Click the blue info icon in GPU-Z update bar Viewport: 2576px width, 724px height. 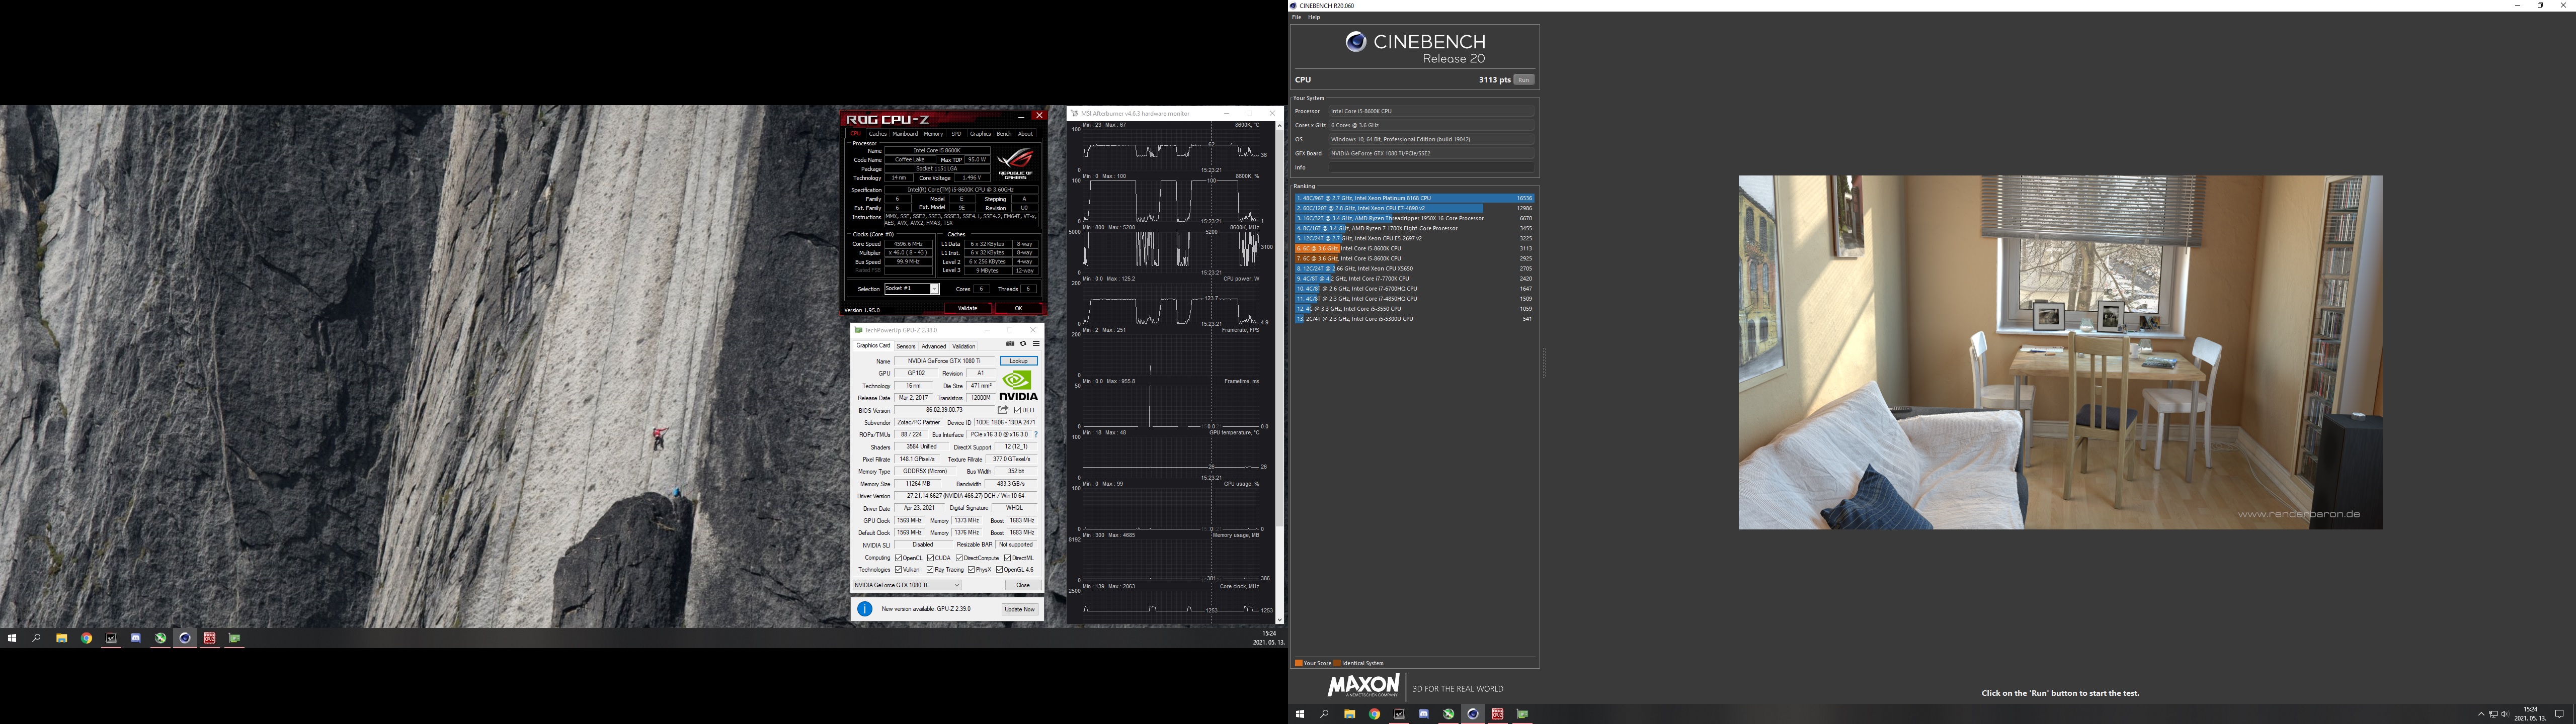coord(865,609)
